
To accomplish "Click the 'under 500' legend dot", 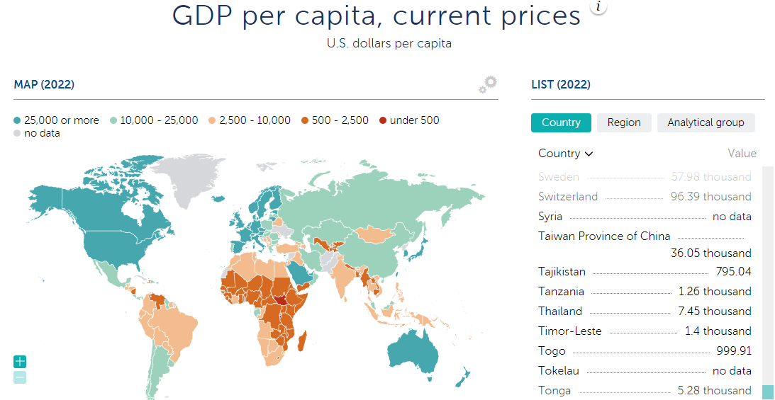I will click(384, 121).
